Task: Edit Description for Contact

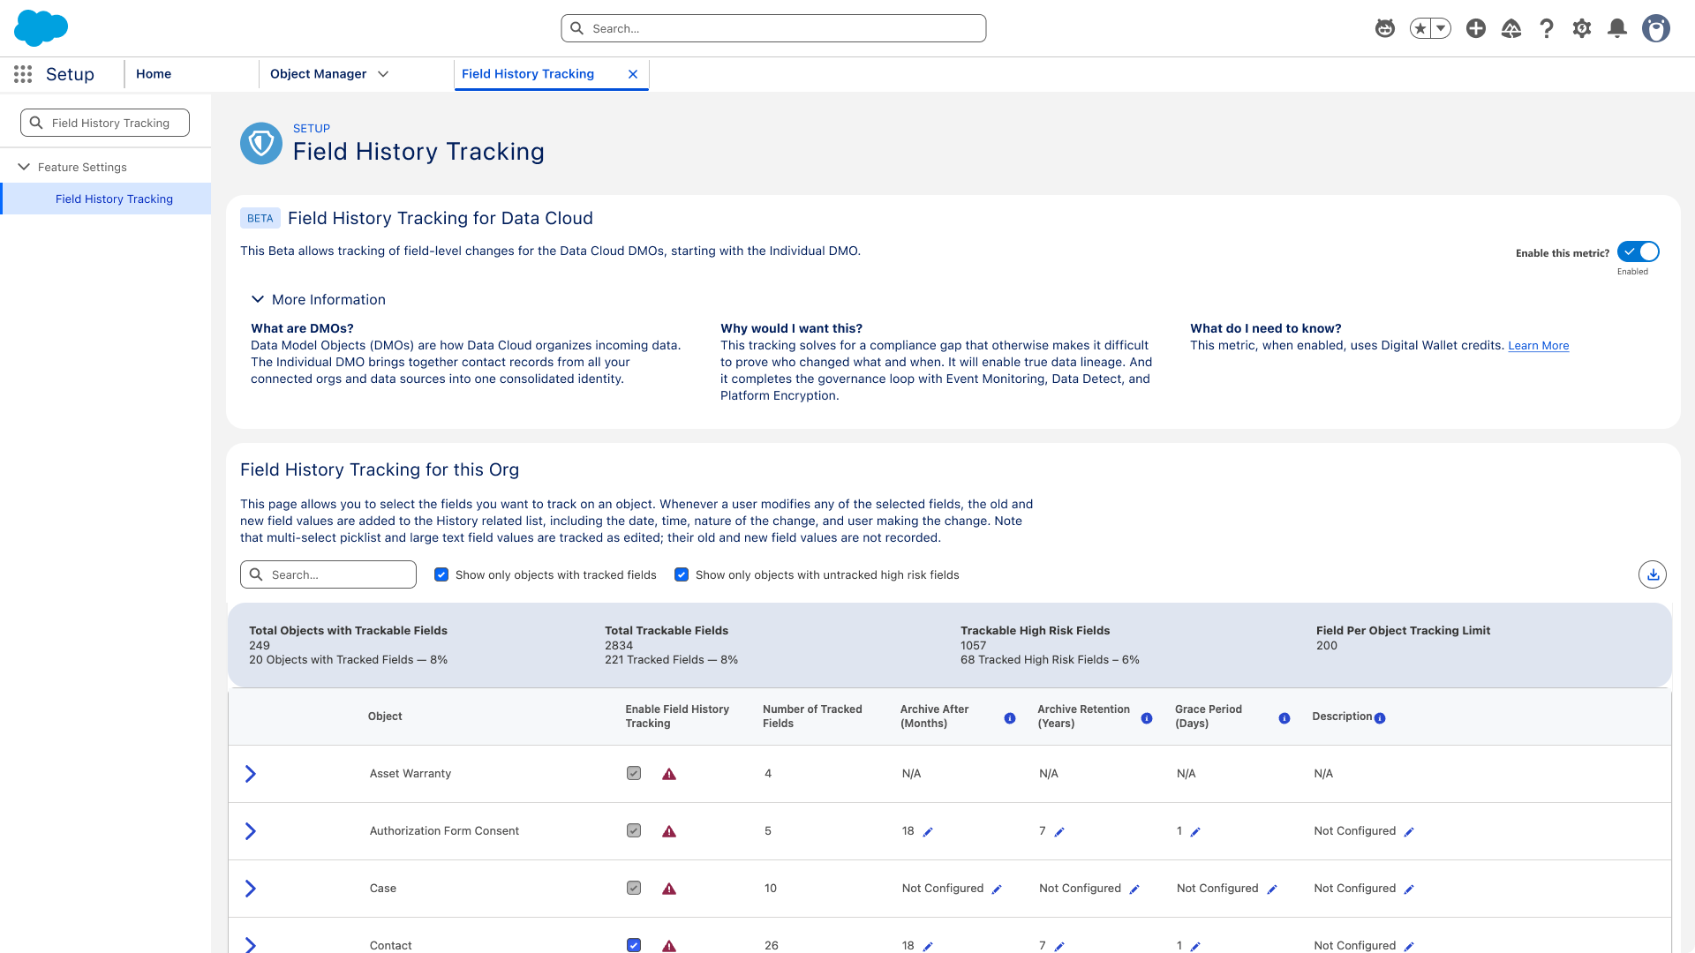Action: pos(1409,947)
